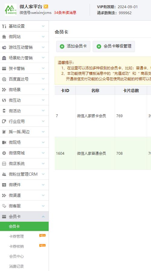Click green plus icon on 会员卡等级管理

99,47
